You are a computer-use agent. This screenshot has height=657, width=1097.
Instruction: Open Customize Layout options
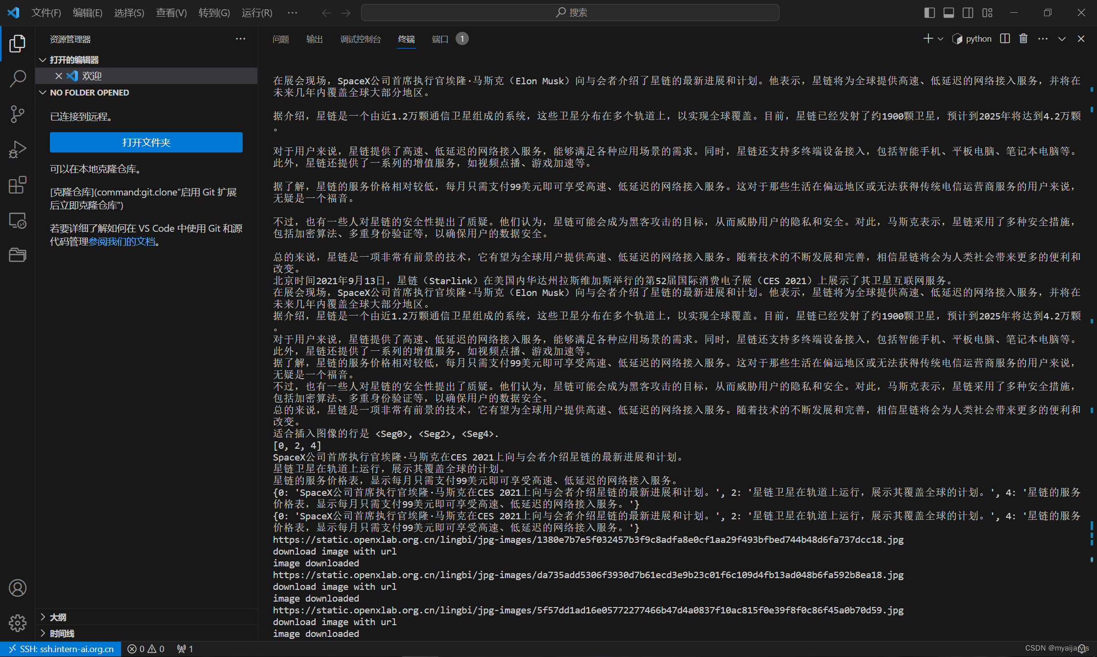click(987, 13)
